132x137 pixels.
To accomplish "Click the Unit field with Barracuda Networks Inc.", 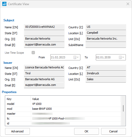I will pyautogui.click(x=106, y=39).
